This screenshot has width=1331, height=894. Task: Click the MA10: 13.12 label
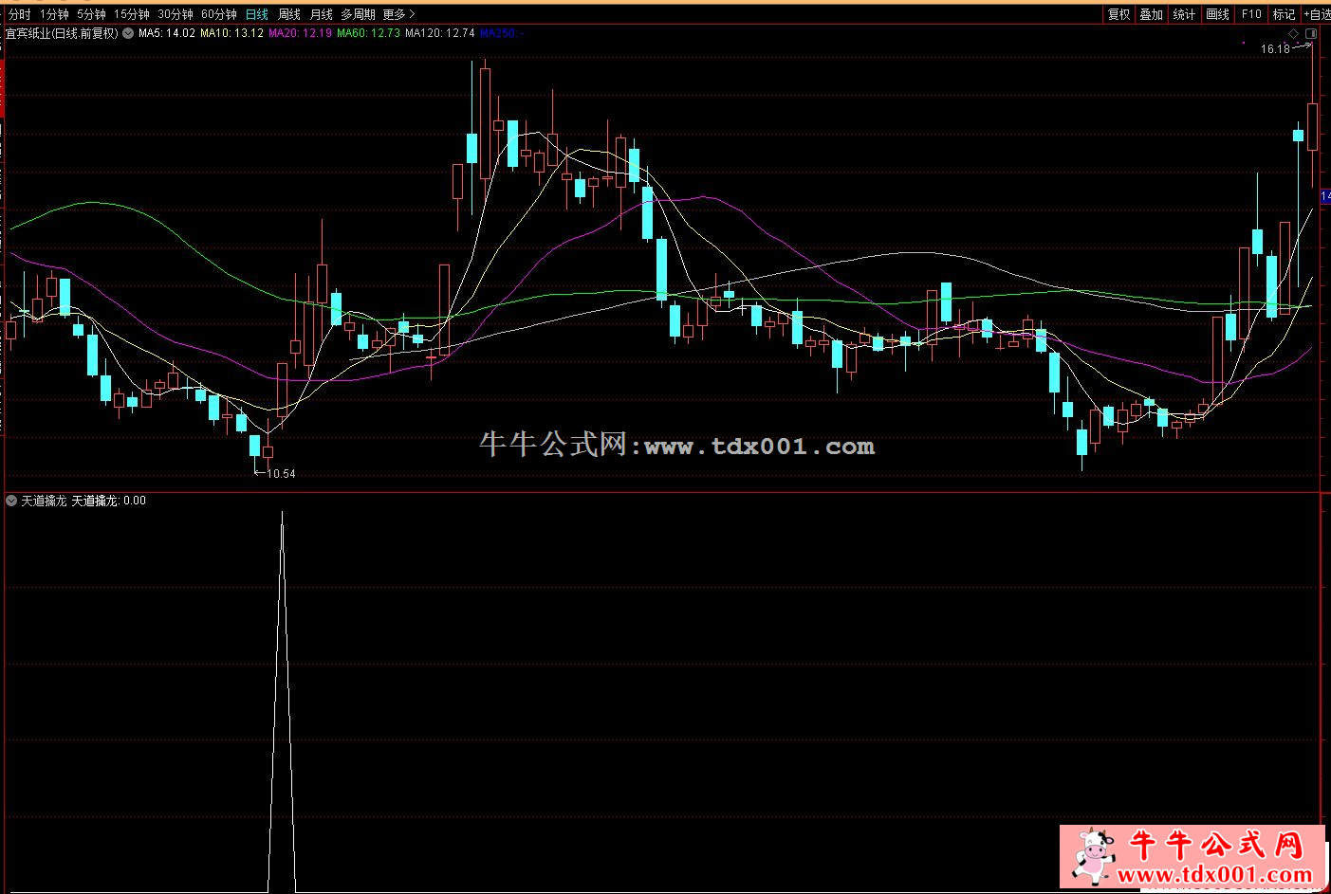[231, 33]
